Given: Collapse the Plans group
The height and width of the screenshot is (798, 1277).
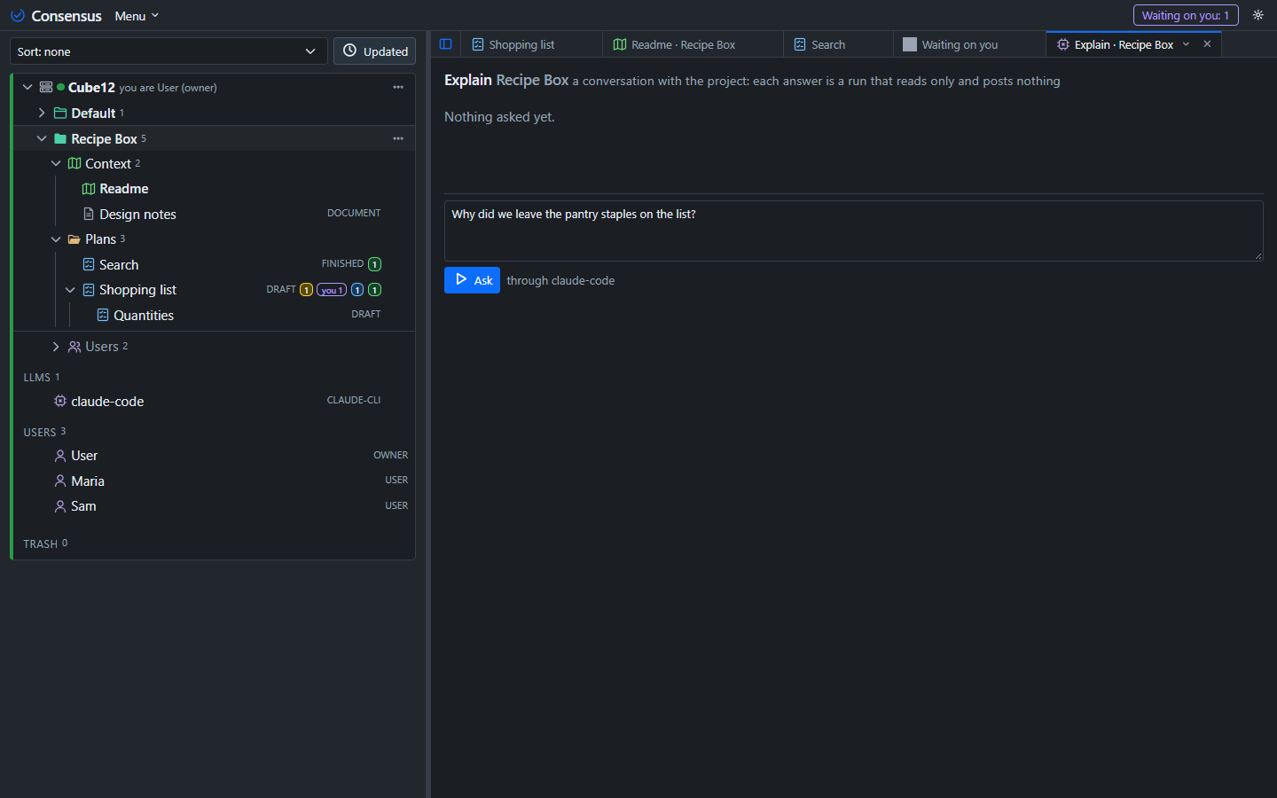Looking at the screenshot, I should pos(56,239).
